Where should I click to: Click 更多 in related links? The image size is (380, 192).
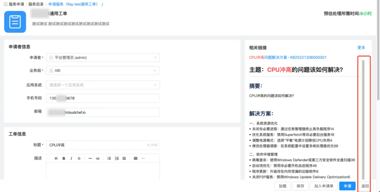tap(361, 48)
